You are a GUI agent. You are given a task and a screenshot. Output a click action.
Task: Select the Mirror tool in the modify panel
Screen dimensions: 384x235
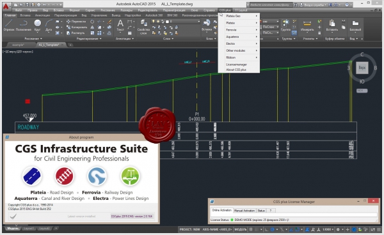coord(92,27)
